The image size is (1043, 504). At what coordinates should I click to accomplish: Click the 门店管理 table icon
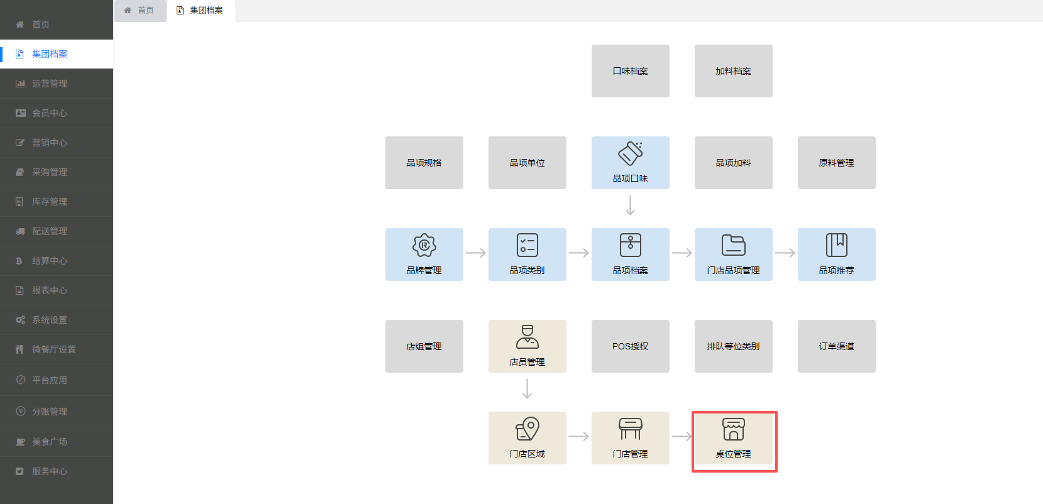[630, 429]
